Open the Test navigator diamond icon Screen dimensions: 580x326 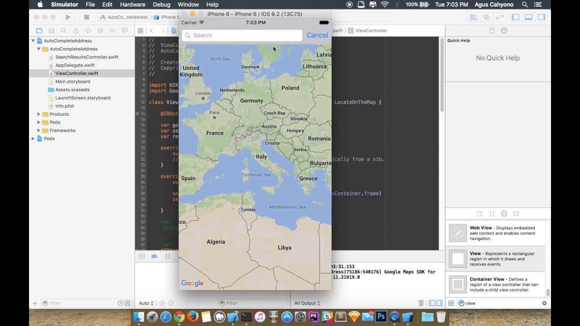(88, 31)
